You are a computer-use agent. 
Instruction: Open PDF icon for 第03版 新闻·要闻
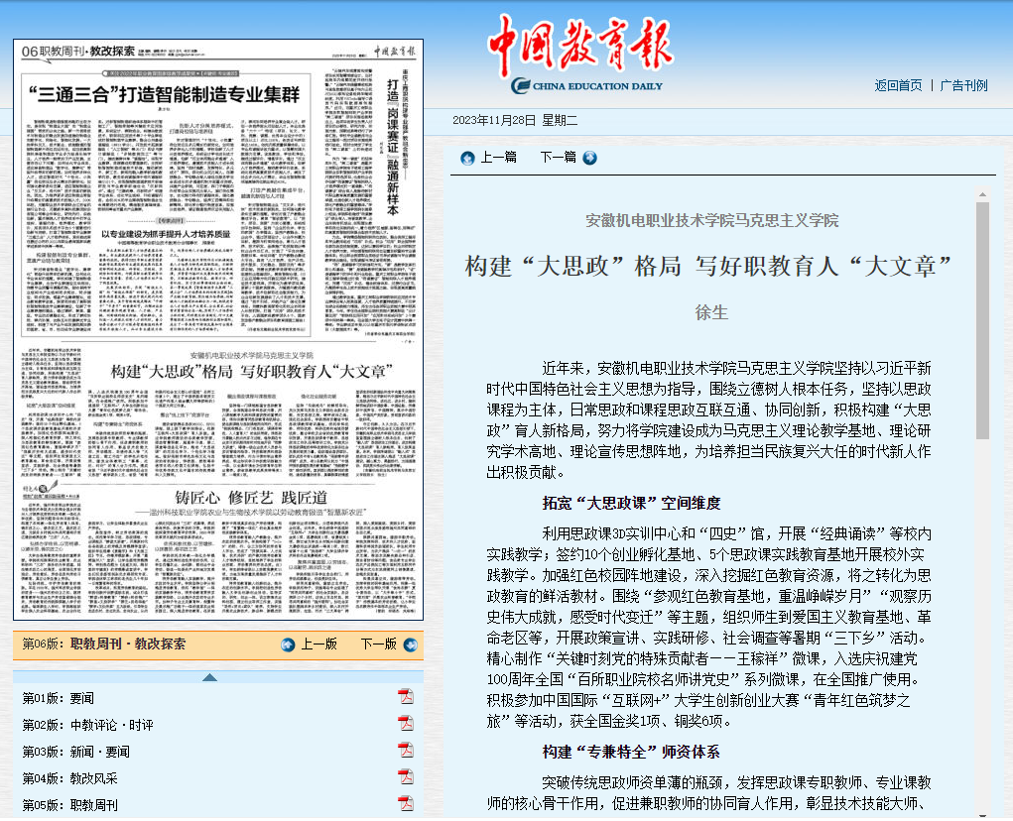tap(406, 750)
